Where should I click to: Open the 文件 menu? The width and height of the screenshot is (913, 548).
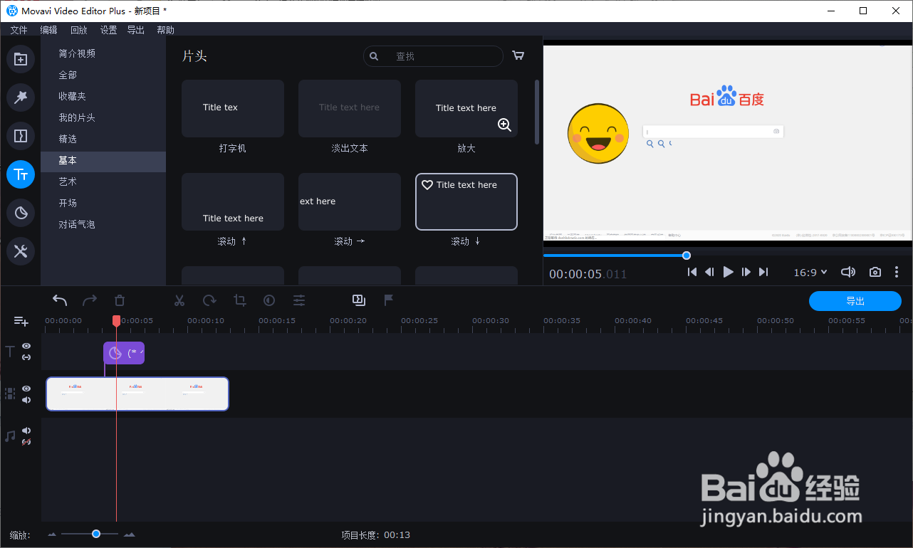tap(19, 30)
